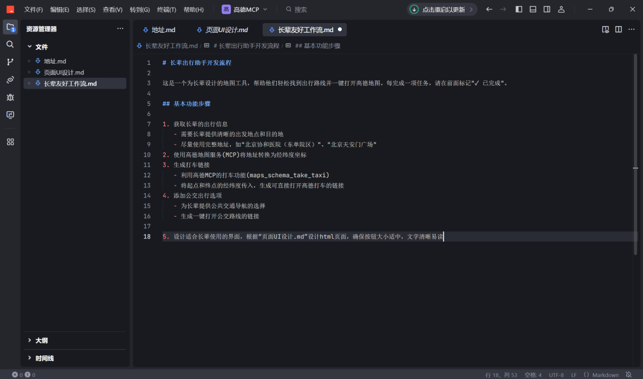Click breadcrumb 长辈友好工作流.md
Viewport: 643px width, 379px height.
coord(171,45)
